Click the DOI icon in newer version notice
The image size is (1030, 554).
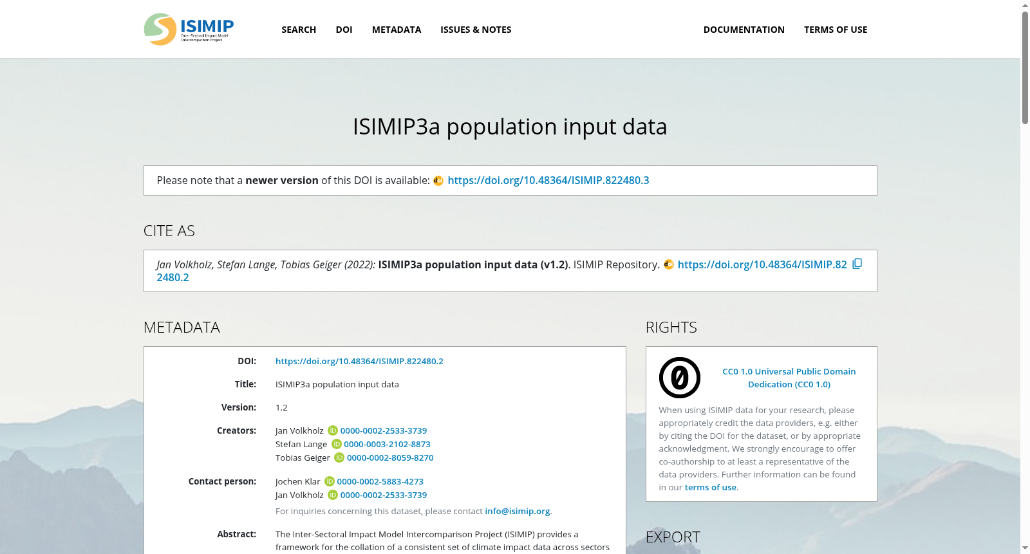click(438, 181)
